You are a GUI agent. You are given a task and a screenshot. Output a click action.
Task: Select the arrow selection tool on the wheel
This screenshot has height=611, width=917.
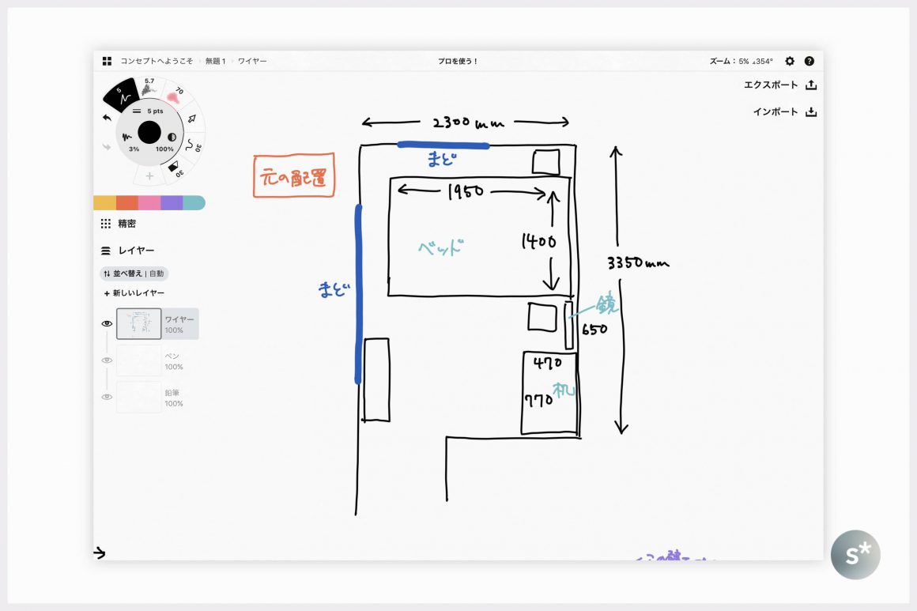point(191,119)
